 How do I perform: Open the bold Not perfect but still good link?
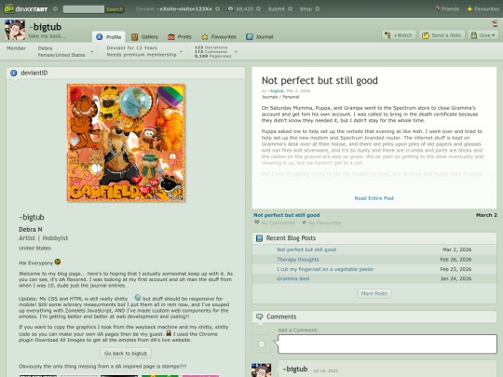(287, 215)
